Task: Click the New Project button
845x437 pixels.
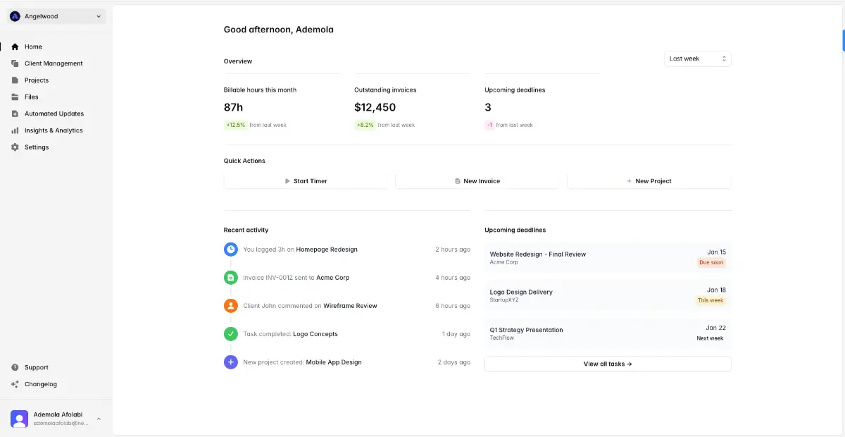Action: pos(649,181)
